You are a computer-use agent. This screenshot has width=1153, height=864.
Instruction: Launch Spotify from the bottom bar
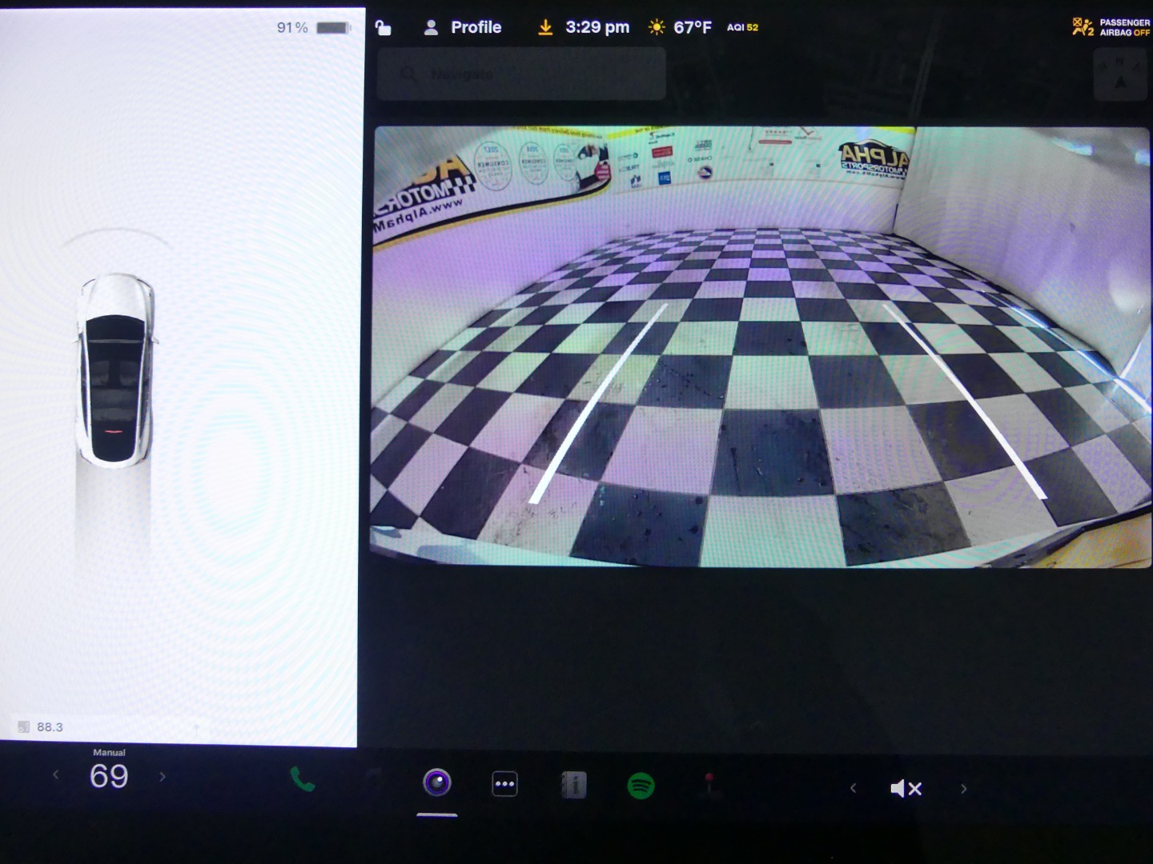pyautogui.click(x=641, y=786)
